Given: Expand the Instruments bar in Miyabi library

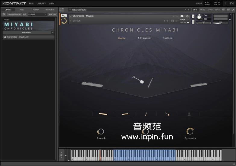Looking at the screenshot, I should (27, 33).
